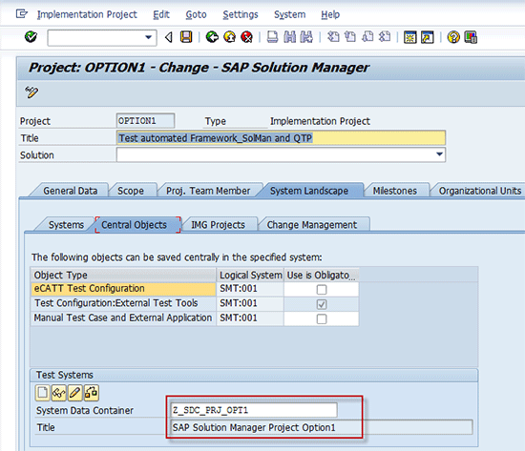Switch to the Proj. Team Member tab
This screenshot has height=451, width=525.
tap(208, 191)
